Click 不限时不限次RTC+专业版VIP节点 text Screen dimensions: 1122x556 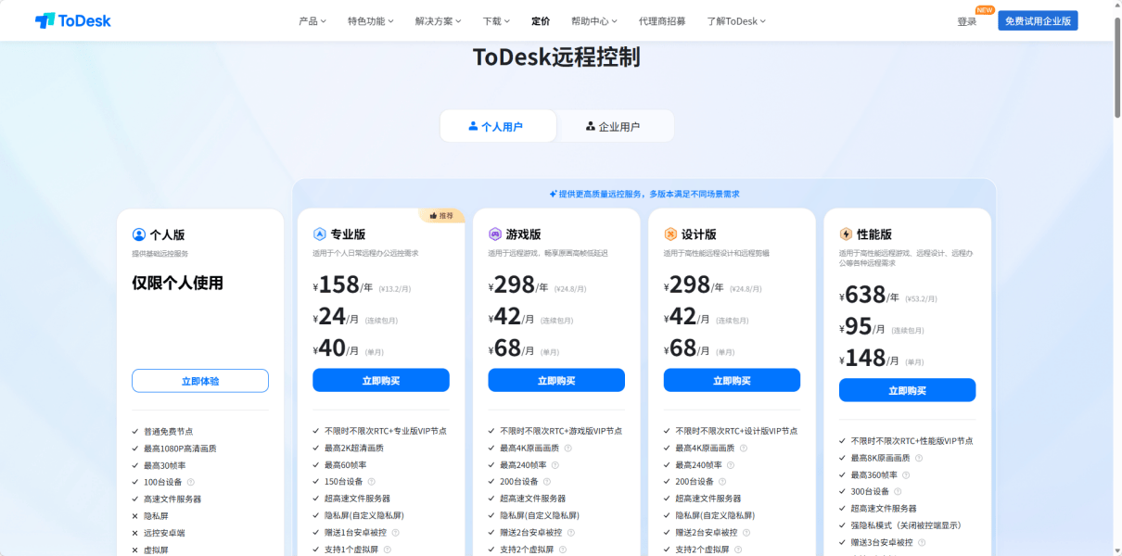coord(386,431)
